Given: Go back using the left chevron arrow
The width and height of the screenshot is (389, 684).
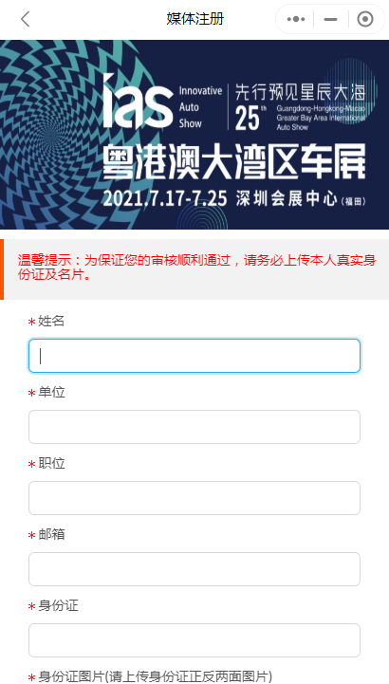Looking at the screenshot, I should [26, 19].
